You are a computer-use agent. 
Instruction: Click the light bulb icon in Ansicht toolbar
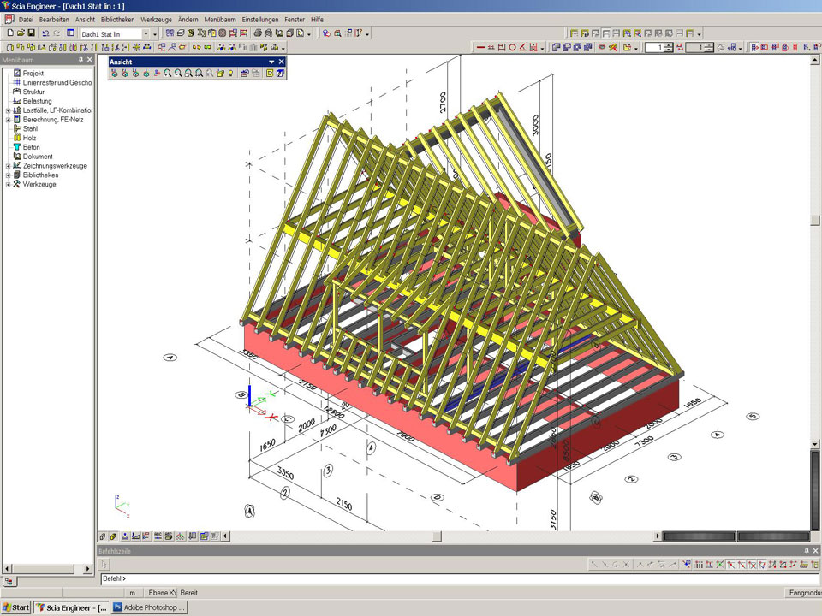click(x=229, y=74)
